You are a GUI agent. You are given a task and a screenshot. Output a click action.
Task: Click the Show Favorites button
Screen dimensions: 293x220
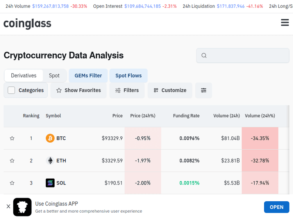point(79,90)
